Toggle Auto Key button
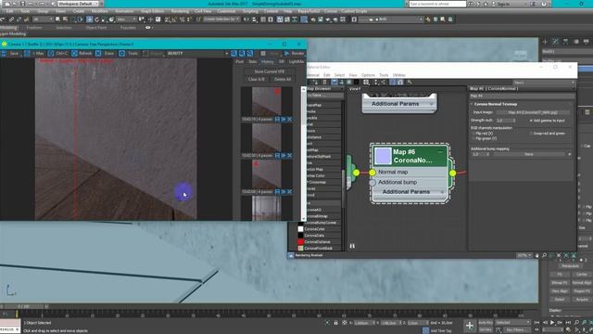 (x=486, y=323)
